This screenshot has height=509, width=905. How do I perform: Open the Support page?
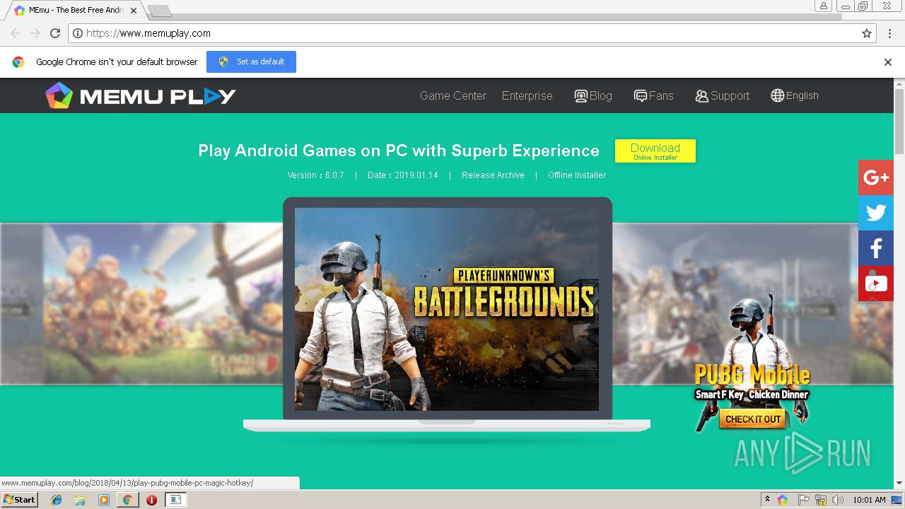point(722,95)
